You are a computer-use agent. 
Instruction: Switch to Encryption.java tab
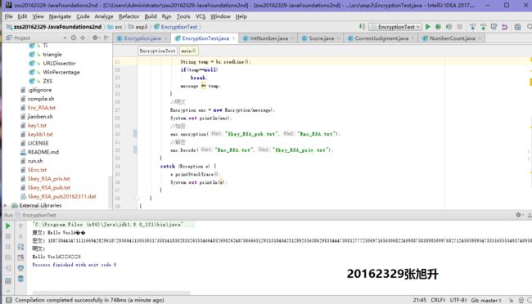(x=142, y=38)
